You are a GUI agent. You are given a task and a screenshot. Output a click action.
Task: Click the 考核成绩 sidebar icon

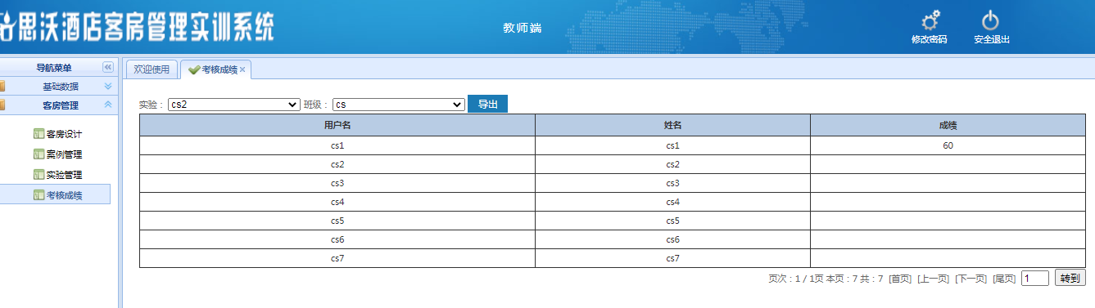tap(38, 195)
